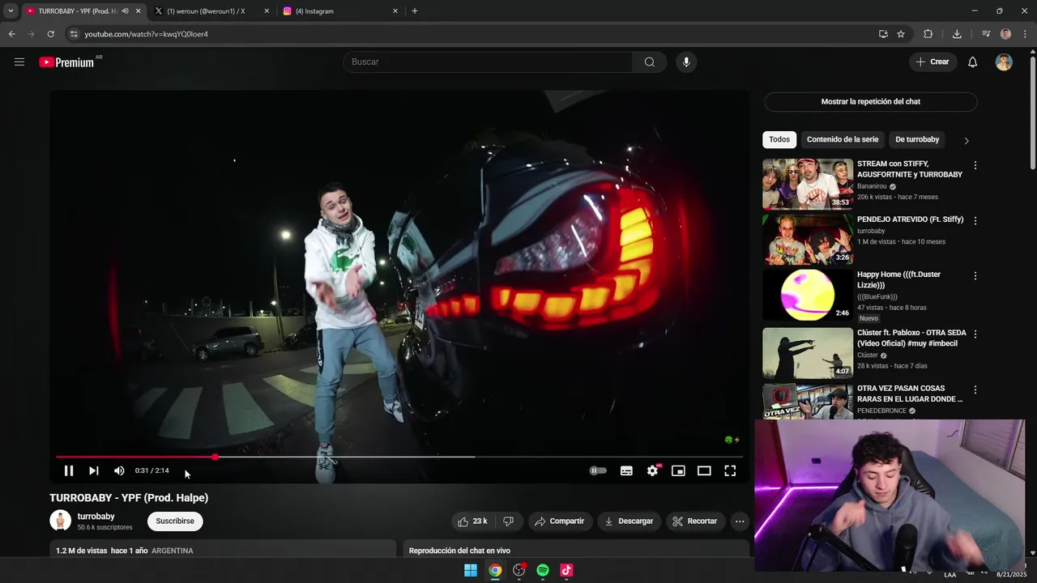Open STREAM con STIFFY video thumbnail
The image size is (1037, 583).
point(808,185)
